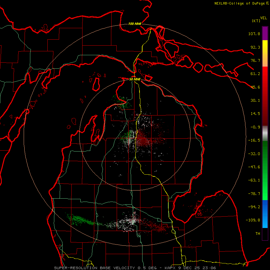Viewport: 270px width, 270px height.
Task: Click the -78.7 velocity scale value
Action: pyautogui.click(x=254, y=194)
